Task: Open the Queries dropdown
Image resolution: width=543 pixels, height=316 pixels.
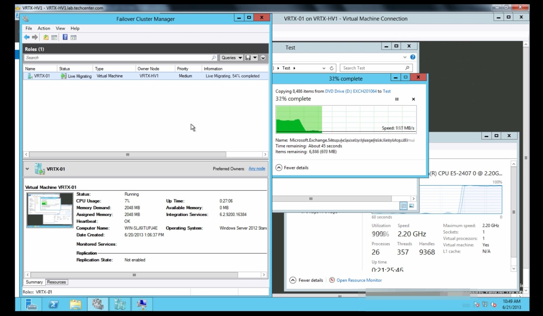Action: (231, 58)
